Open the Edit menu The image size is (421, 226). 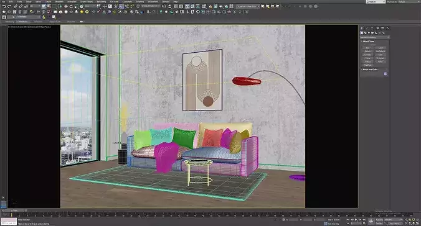pos(11,2)
